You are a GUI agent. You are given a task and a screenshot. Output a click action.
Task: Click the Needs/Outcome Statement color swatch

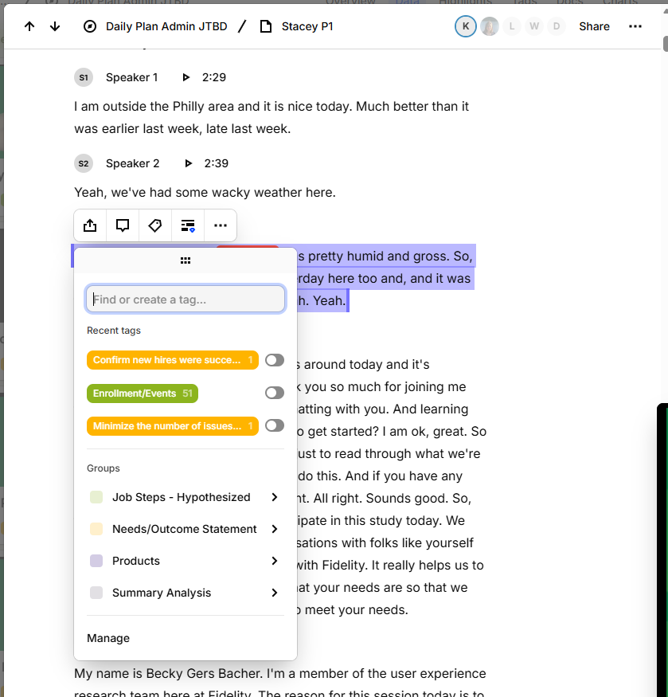[x=96, y=529]
